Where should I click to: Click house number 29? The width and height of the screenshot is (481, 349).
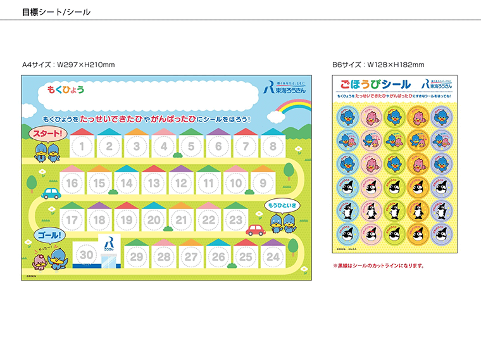pyautogui.click(x=137, y=253)
